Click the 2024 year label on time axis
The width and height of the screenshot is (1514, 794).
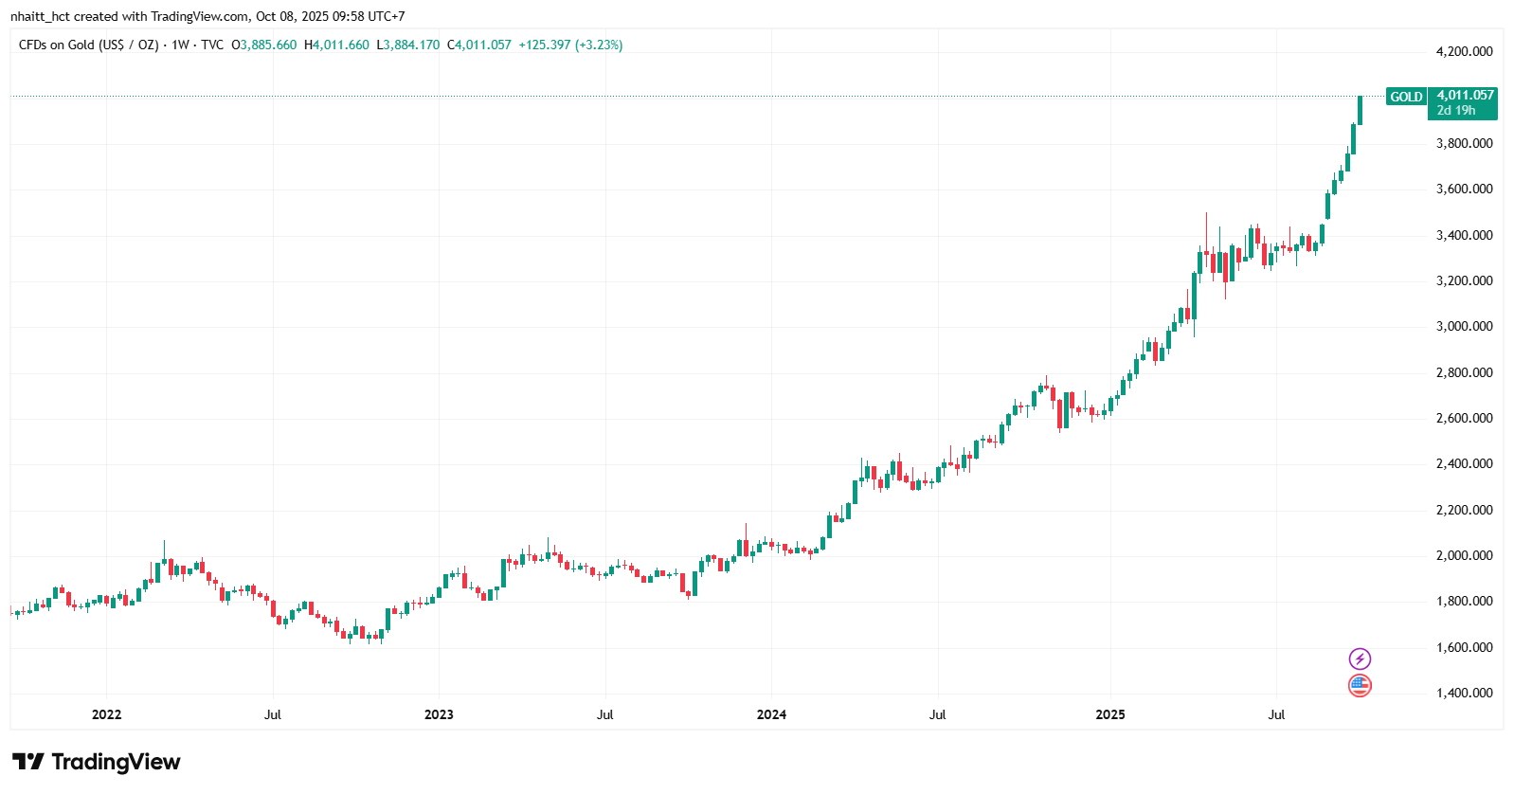(771, 714)
